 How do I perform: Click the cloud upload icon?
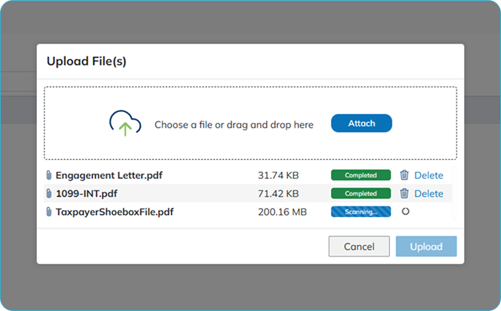pyautogui.click(x=125, y=123)
